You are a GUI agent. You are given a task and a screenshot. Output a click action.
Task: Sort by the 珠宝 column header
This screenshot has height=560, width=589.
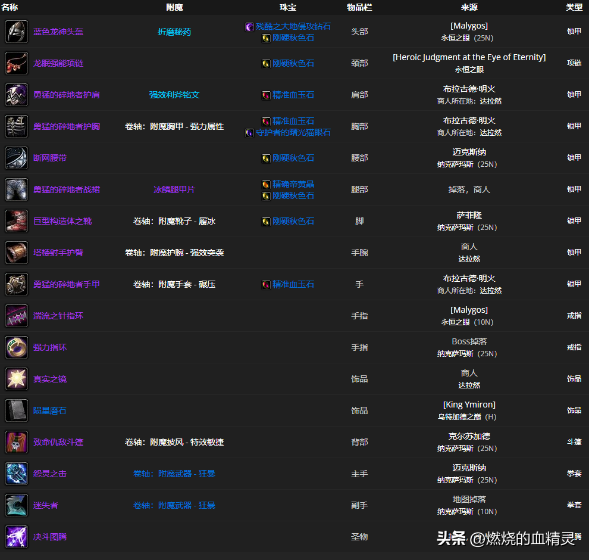(x=288, y=7)
